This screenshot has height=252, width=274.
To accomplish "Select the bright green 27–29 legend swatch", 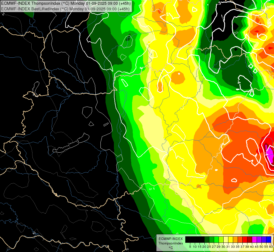I will 216,239.
